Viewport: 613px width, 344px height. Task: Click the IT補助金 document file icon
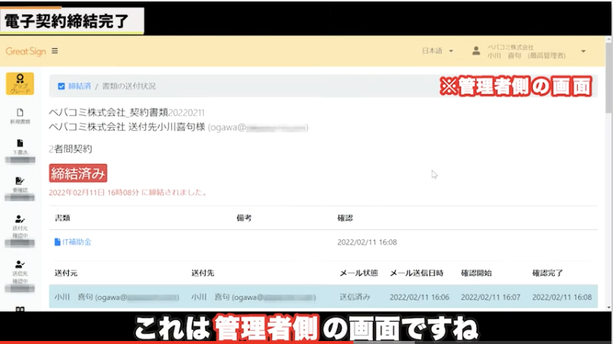click(57, 242)
